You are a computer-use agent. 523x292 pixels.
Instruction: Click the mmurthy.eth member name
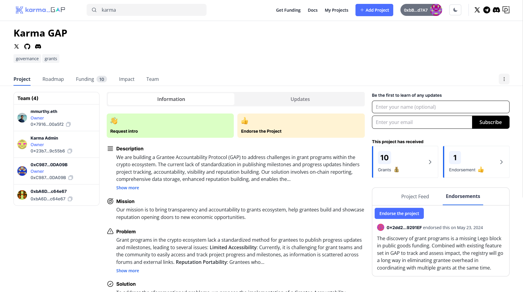[44, 111]
